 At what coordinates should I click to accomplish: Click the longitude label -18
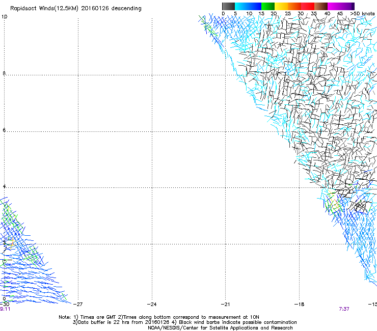(299, 305)
